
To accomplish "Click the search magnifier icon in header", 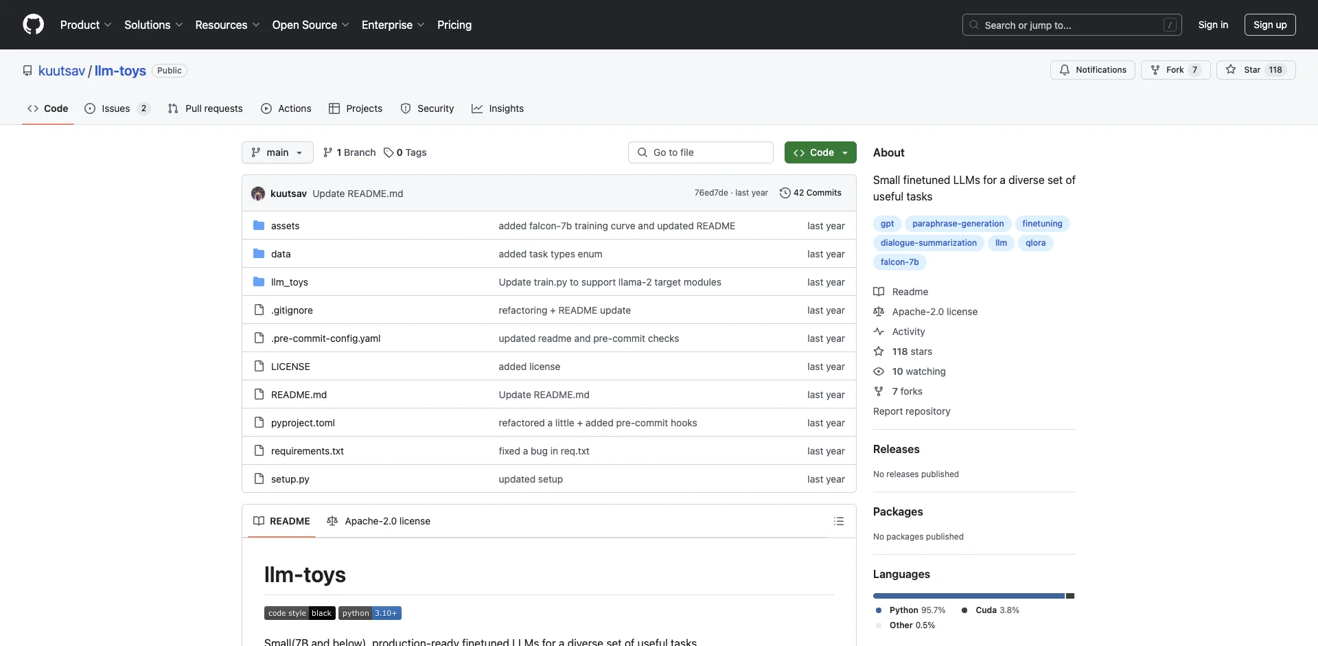I will (x=974, y=25).
